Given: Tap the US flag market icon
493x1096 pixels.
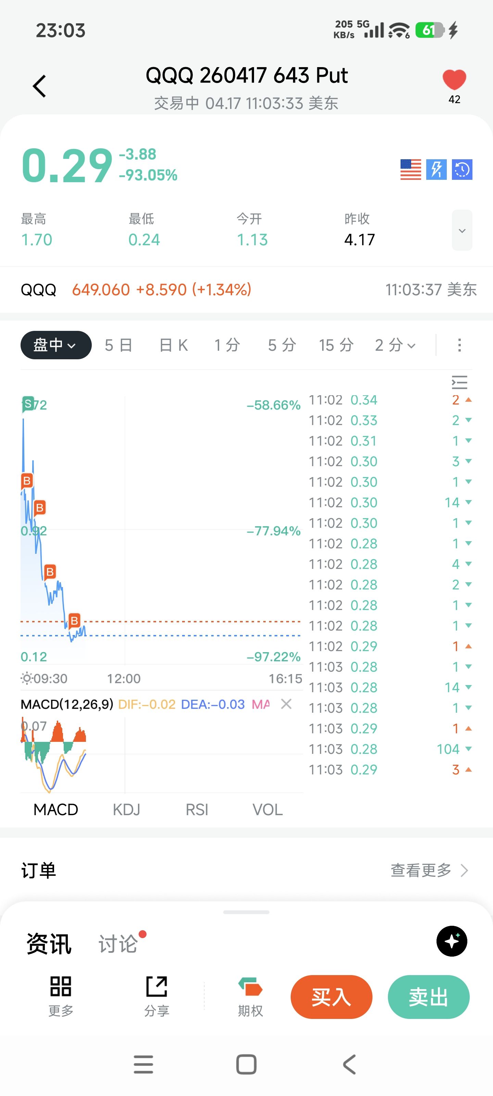Looking at the screenshot, I should click(410, 170).
